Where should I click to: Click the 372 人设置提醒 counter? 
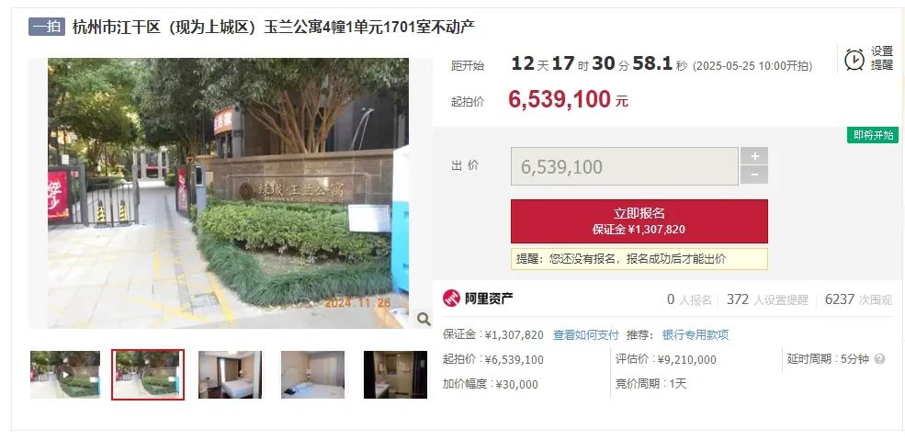pyautogui.click(x=767, y=299)
